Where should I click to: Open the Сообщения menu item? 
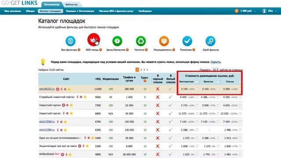pos(145,11)
